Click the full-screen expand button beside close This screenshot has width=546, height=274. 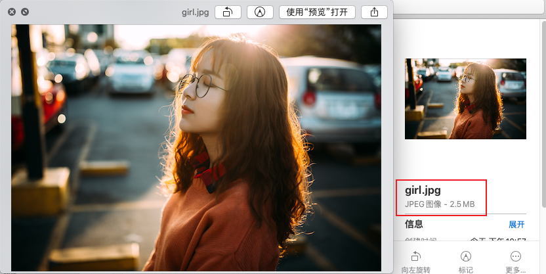pyautogui.click(x=25, y=12)
